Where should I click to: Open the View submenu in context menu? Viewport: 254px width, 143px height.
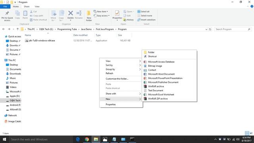pos(121,61)
